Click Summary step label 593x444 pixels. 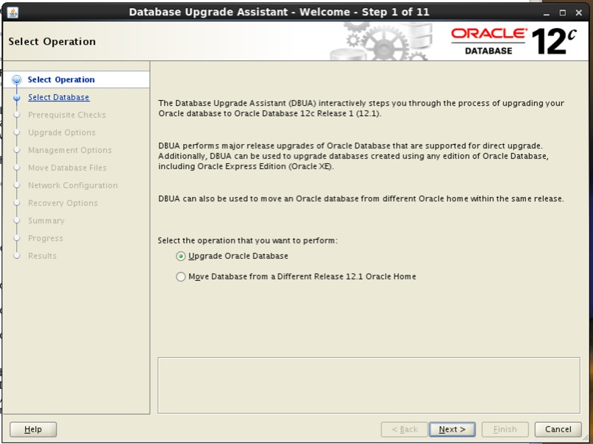pos(46,221)
